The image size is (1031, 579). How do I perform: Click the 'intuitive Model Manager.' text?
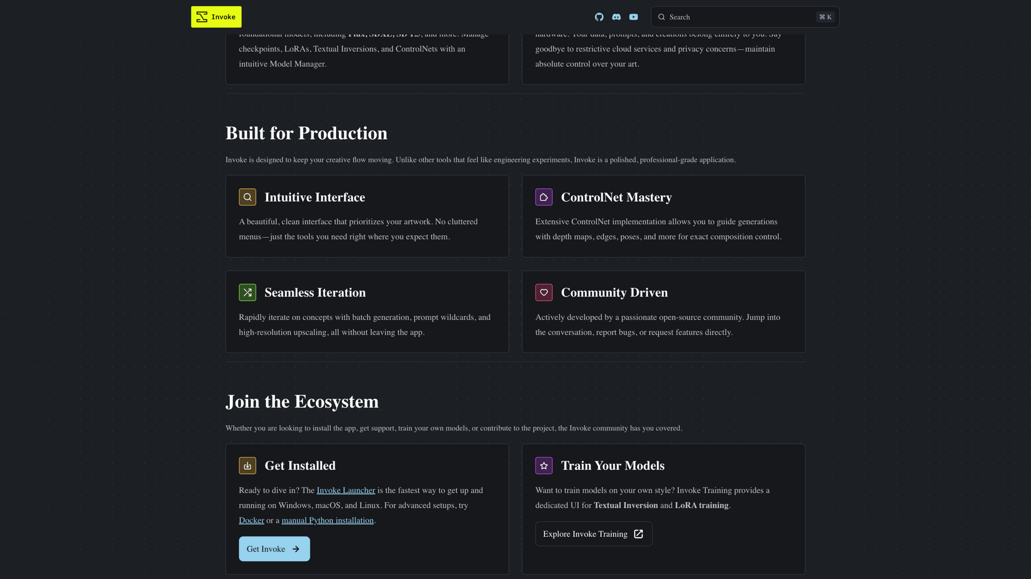click(x=282, y=64)
